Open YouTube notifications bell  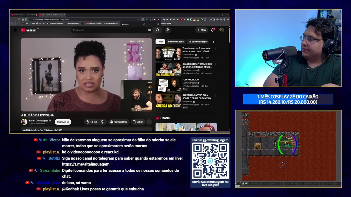213,30
